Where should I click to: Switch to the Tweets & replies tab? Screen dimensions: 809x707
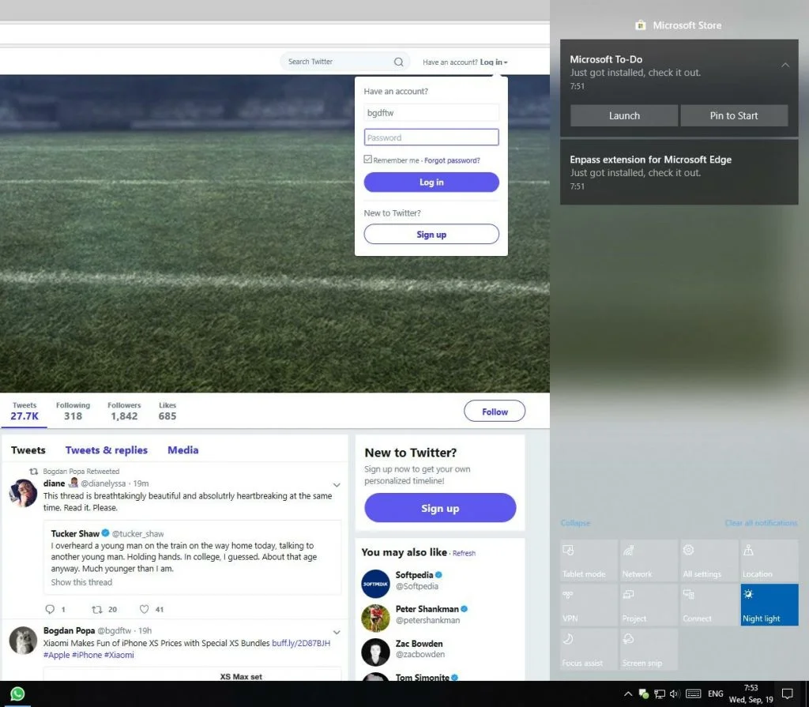click(x=107, y=450)
